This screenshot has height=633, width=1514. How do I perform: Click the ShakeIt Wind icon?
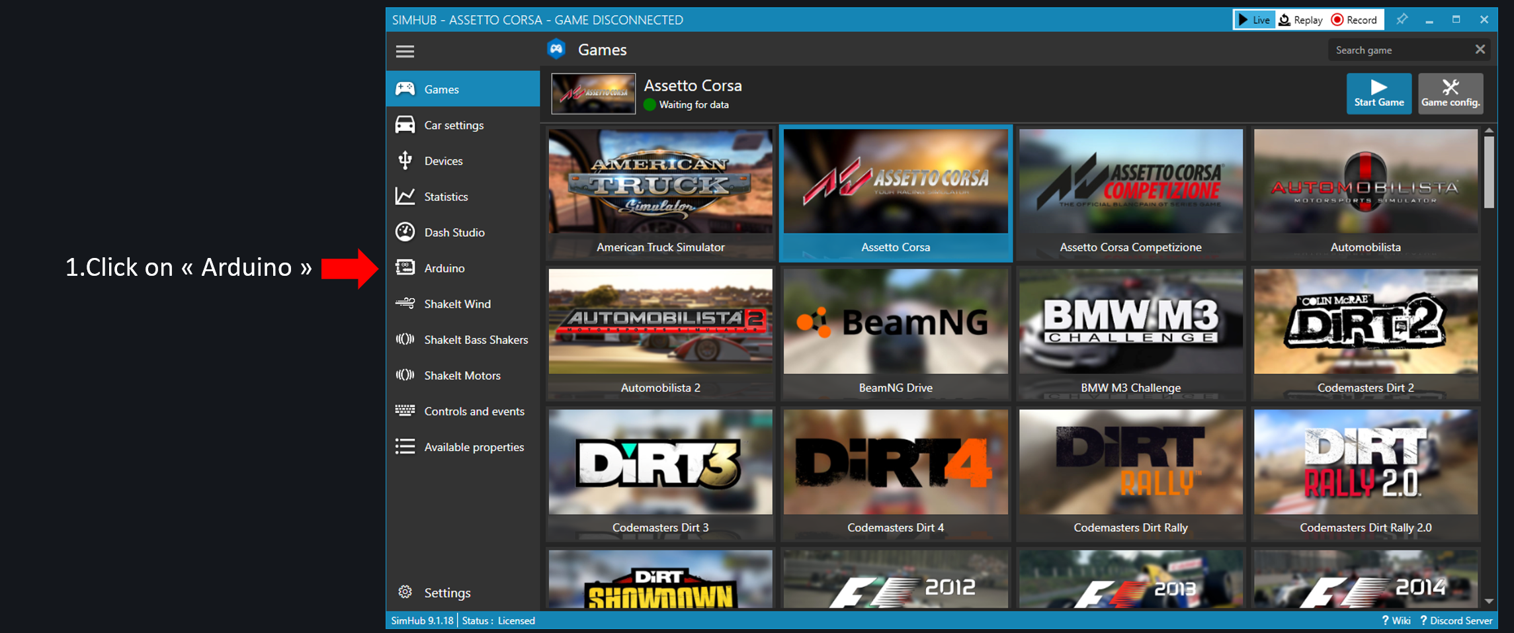pyautogui.click(x=405, y=304)
